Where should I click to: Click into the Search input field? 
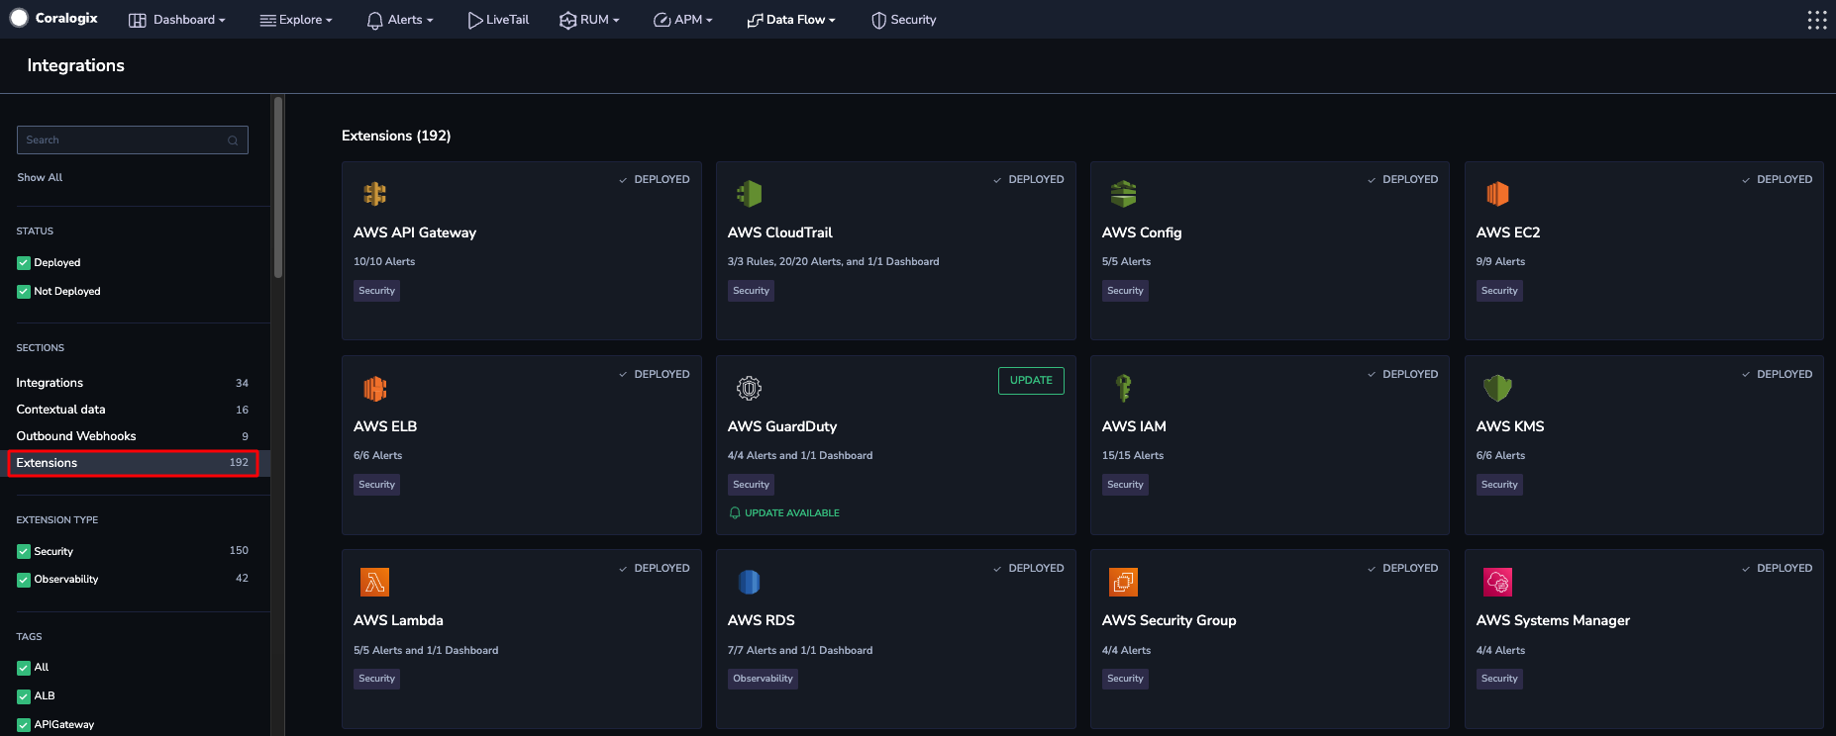(133, 140)
